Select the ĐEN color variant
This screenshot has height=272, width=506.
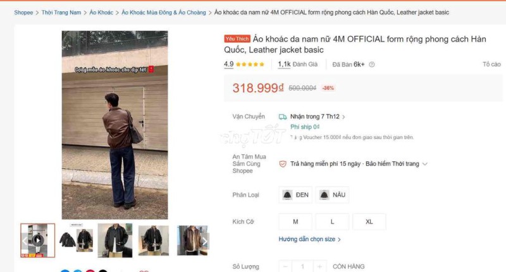[x=295, y=195]
